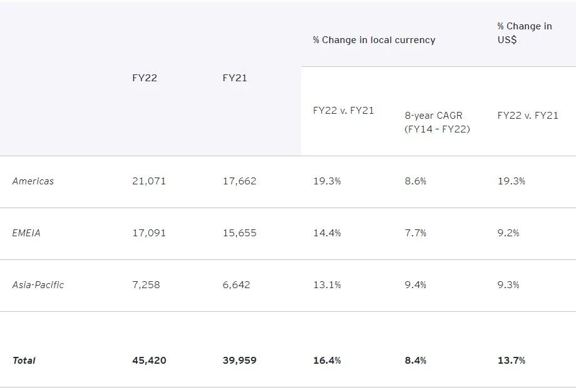Select the '% Change in local currency' header

coord(374,40)
